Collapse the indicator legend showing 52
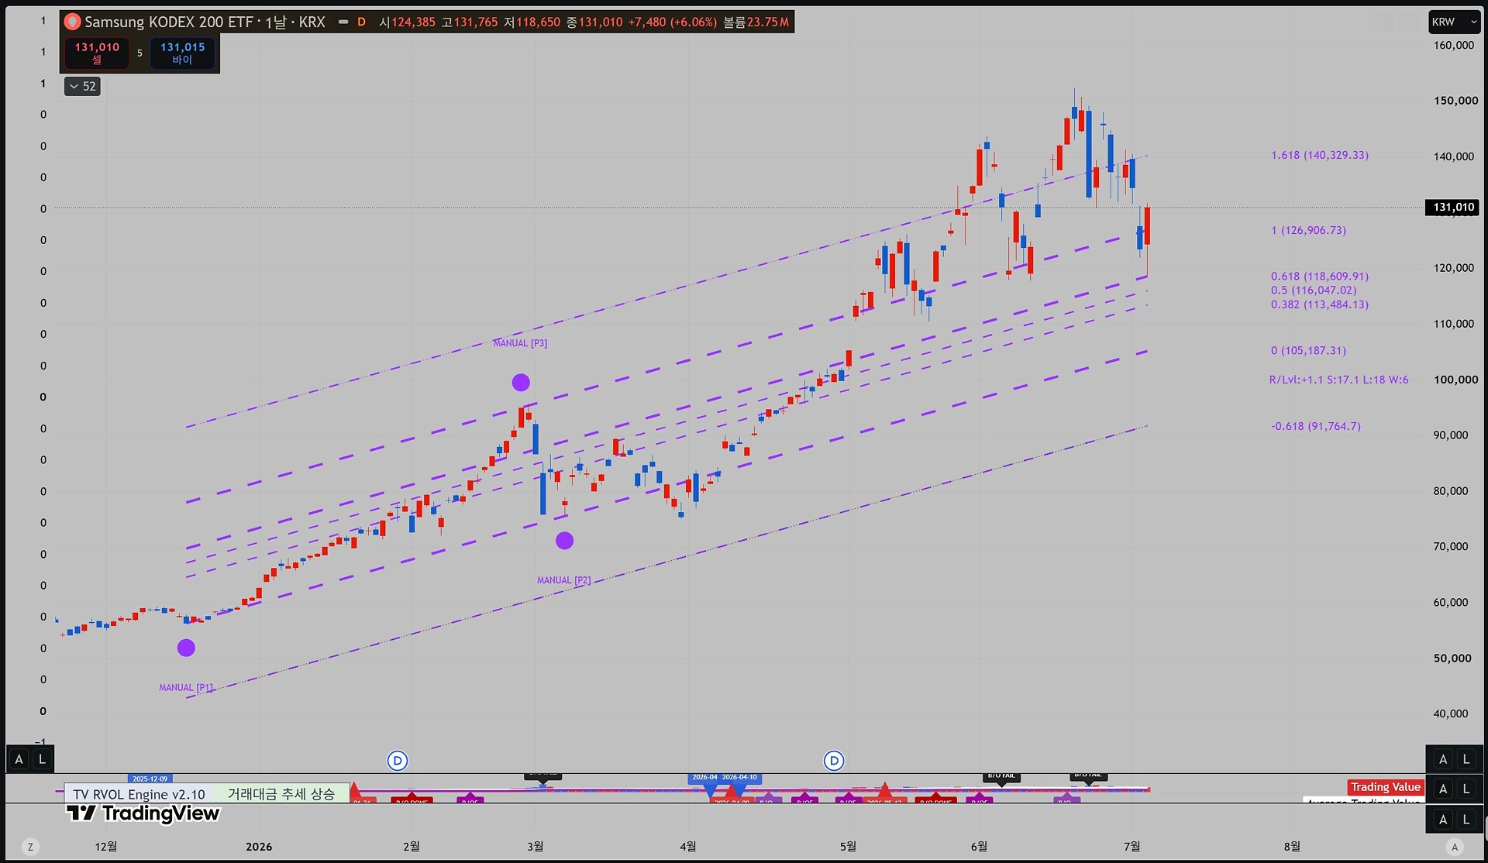The image size is (1488, 863). [82, 86]
